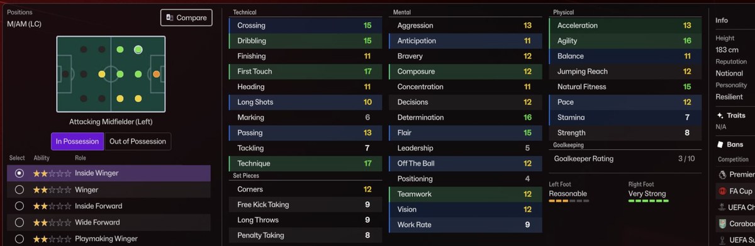
Task: Click the First Touch attribute row
Action: point(306,71)
